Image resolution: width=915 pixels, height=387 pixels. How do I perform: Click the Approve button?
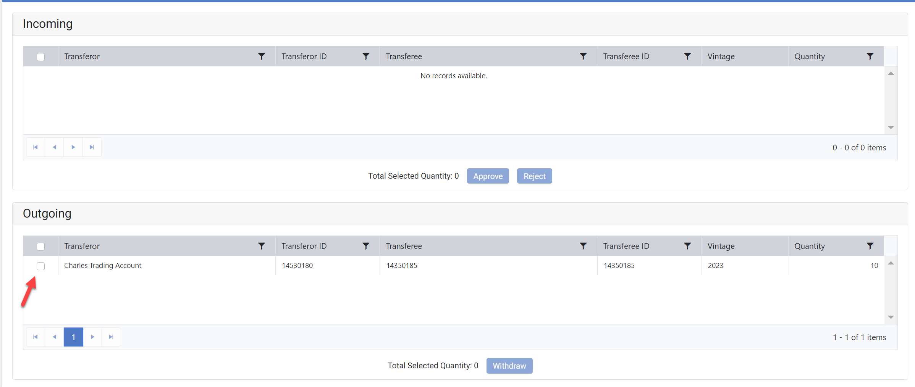pos(488,176)
